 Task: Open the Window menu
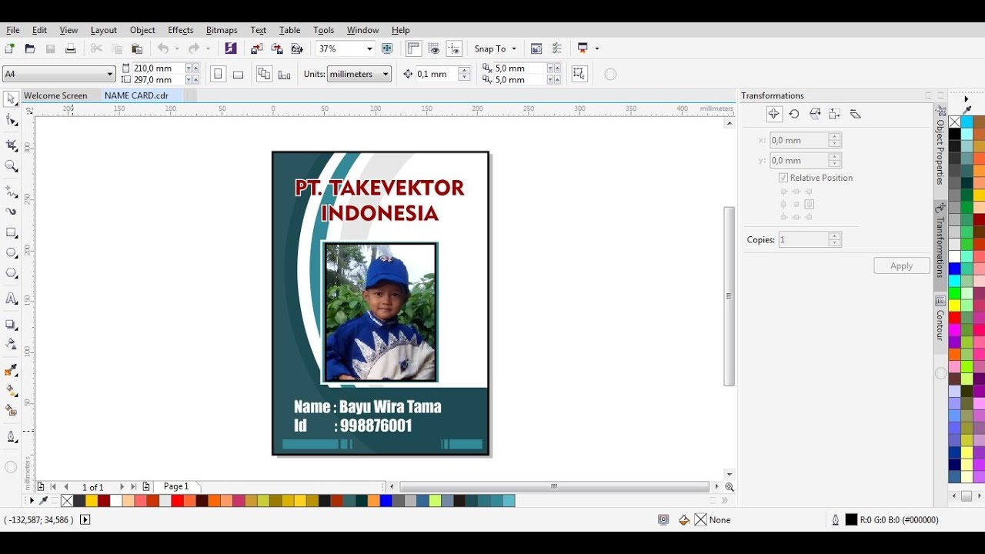pos(362,30)
